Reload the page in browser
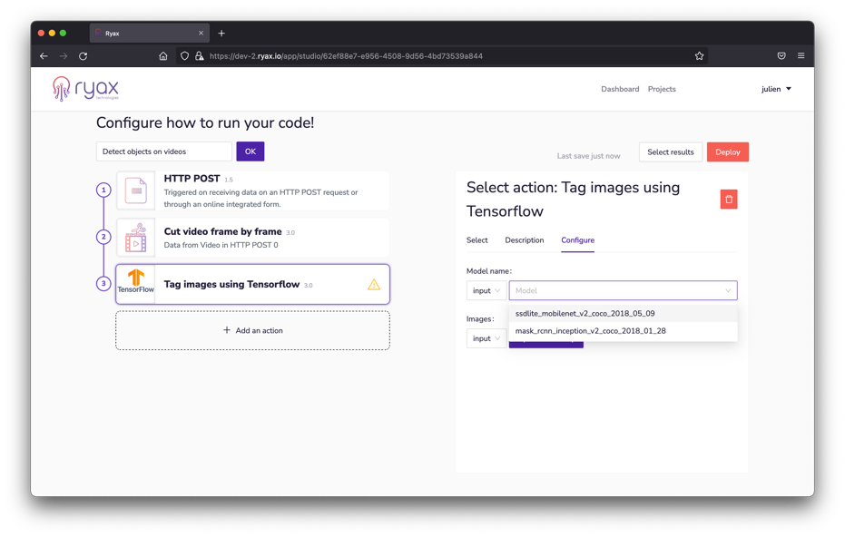The height and width of the screenshot is (537, 845). point(83,56)
